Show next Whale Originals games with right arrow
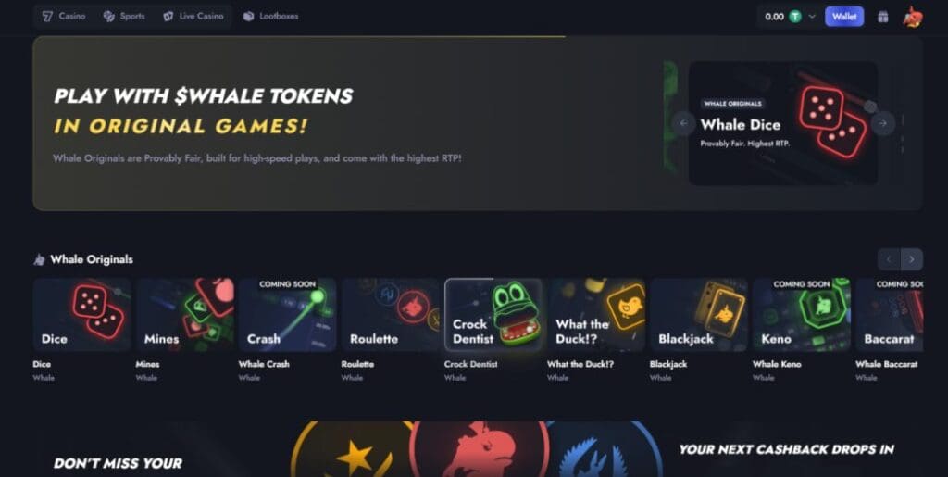The image size is (948, 477). (x=912, y=259)
